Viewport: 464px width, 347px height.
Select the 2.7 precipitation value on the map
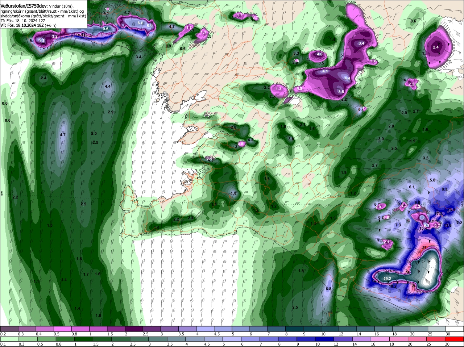pyautogui.click(x=375, y=165)
